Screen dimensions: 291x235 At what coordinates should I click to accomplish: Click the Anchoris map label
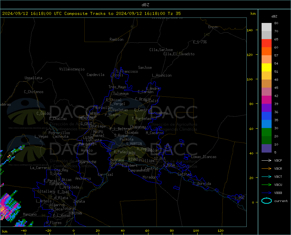click(83, 178)
